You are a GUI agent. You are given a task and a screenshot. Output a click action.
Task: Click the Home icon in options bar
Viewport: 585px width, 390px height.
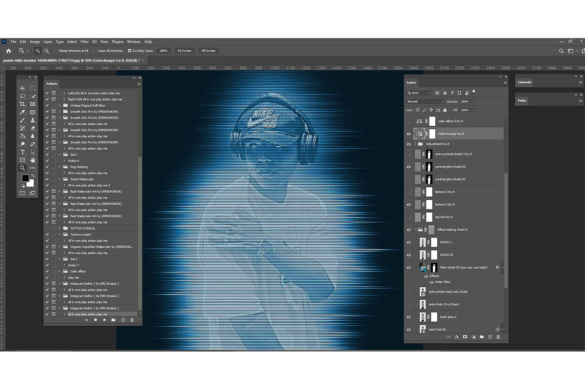point(8,51)
